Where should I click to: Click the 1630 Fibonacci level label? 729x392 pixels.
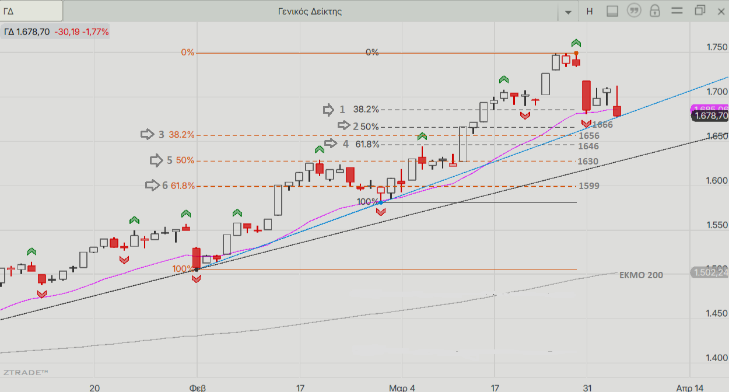tap(587, 162)
